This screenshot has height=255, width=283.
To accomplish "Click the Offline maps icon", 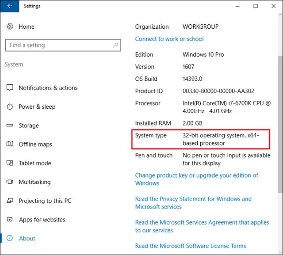I will pyautogui.click(x=10, y=145).
